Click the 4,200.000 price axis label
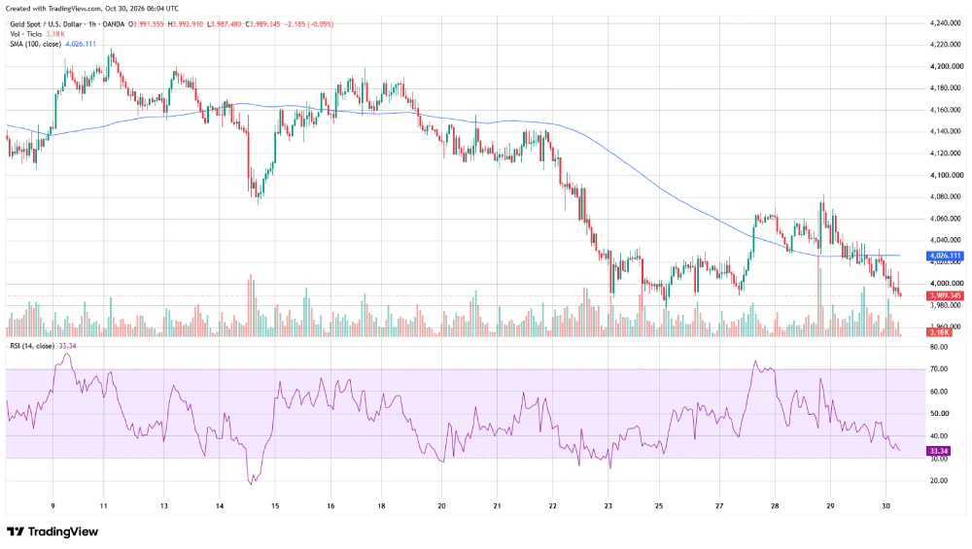 tap(947, 66)
